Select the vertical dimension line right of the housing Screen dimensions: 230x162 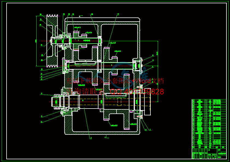point(158,71)
